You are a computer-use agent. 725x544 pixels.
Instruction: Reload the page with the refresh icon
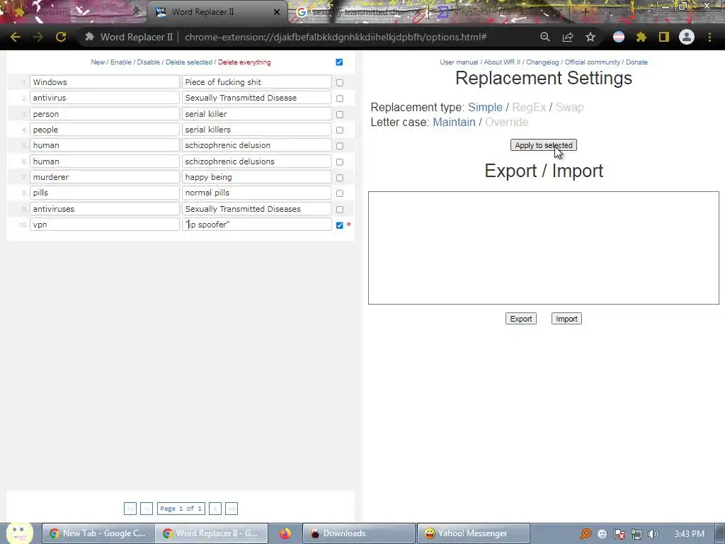(x=61, y=37)
